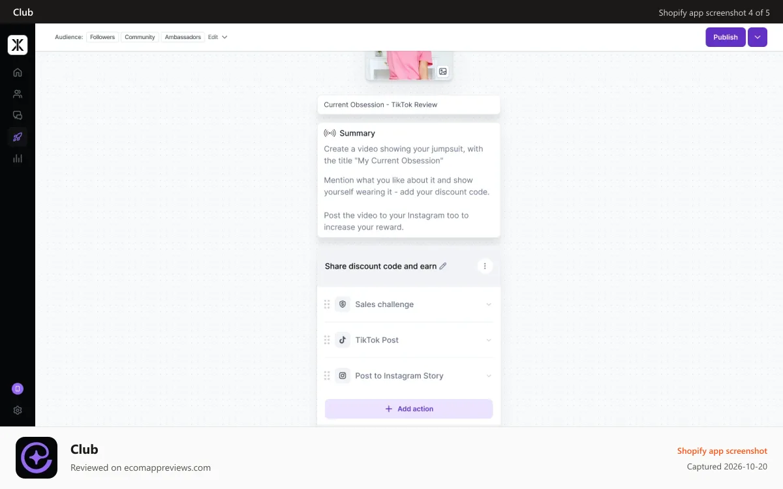The image size is (783, 489).
Task: Click the Reviewed on ecomappreviews.com text
Action: (141, 467)
